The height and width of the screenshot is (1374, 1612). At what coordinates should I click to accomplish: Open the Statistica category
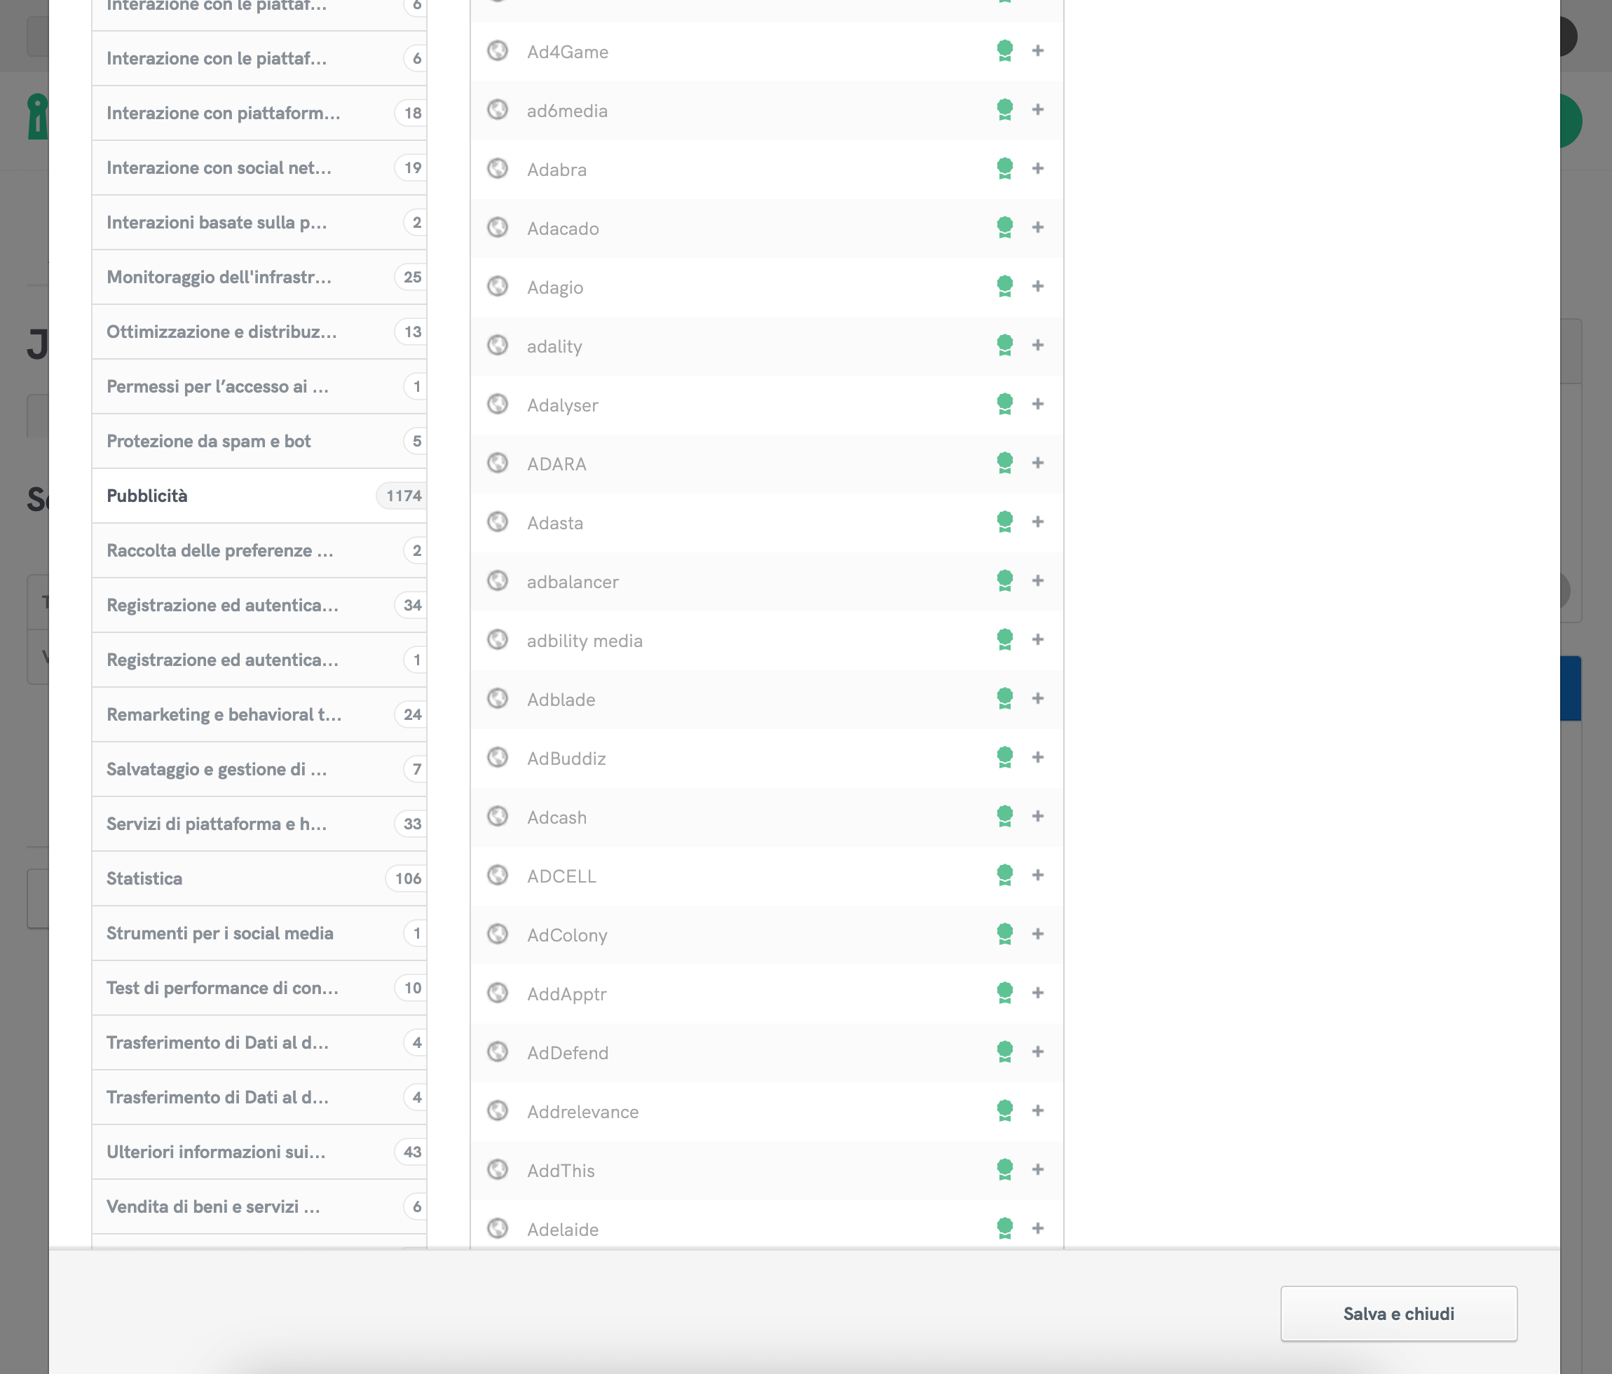144,879
